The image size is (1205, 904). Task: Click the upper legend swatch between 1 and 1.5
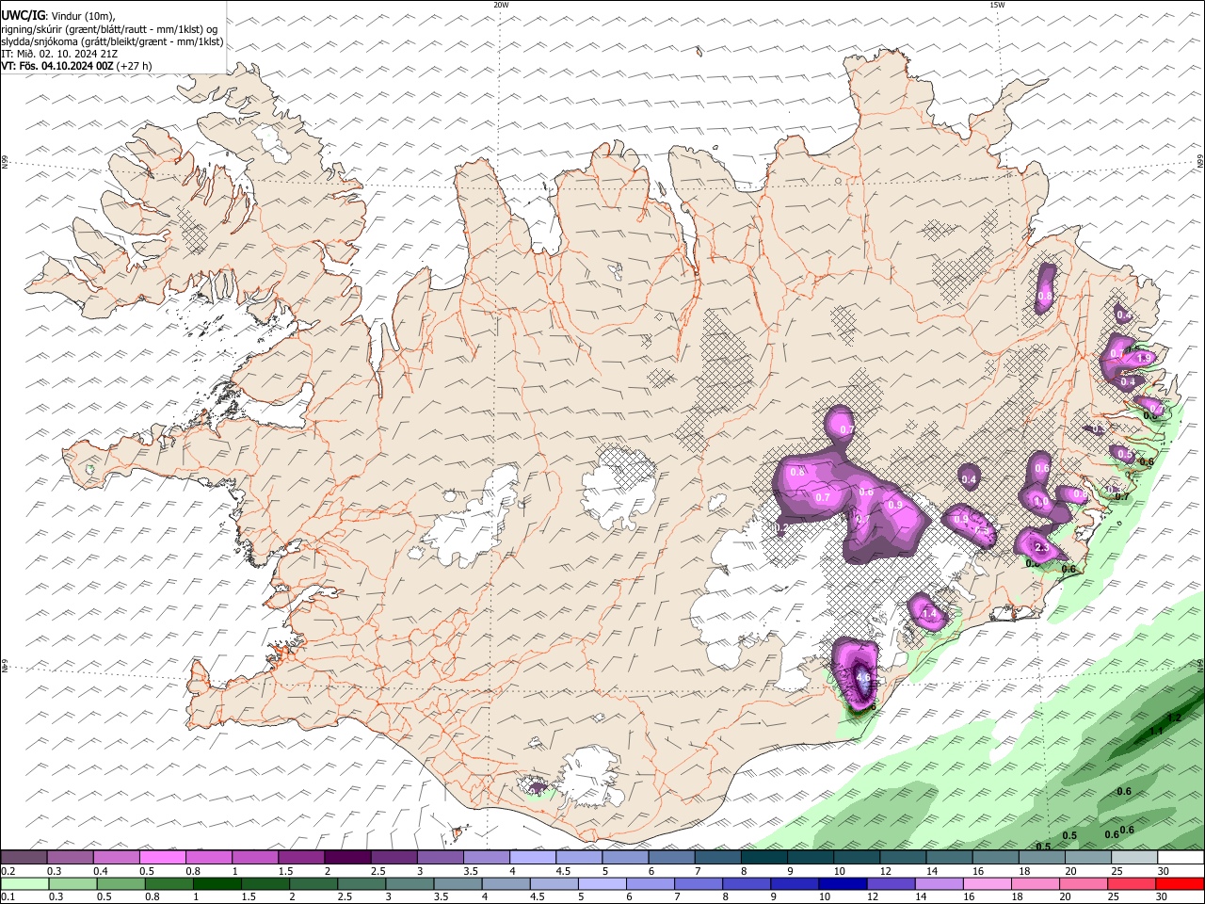pos(254,857)
